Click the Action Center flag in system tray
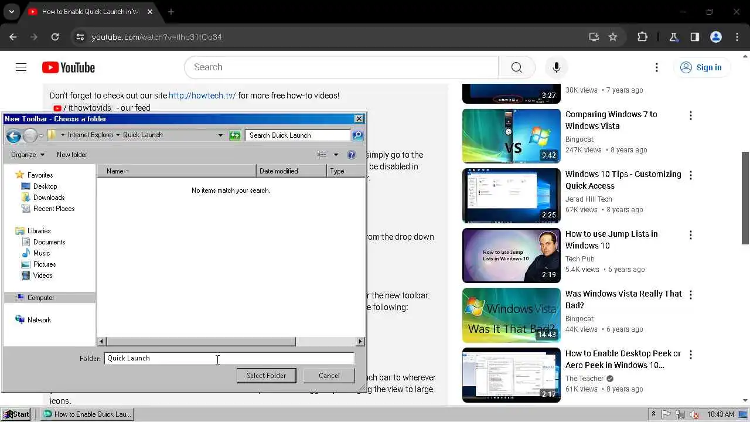The height and width of the screenshot is (422, 750). tap(667, 414)
